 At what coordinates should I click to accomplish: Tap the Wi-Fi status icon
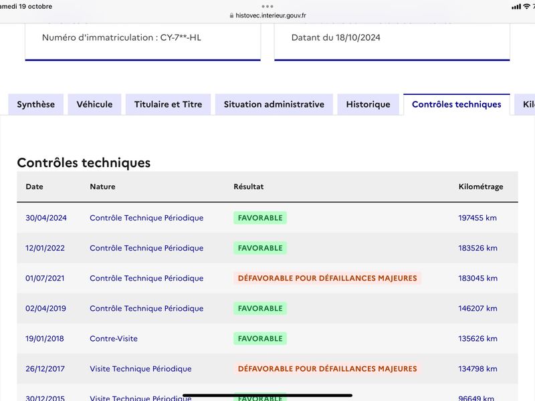click(x=526, y=7)
